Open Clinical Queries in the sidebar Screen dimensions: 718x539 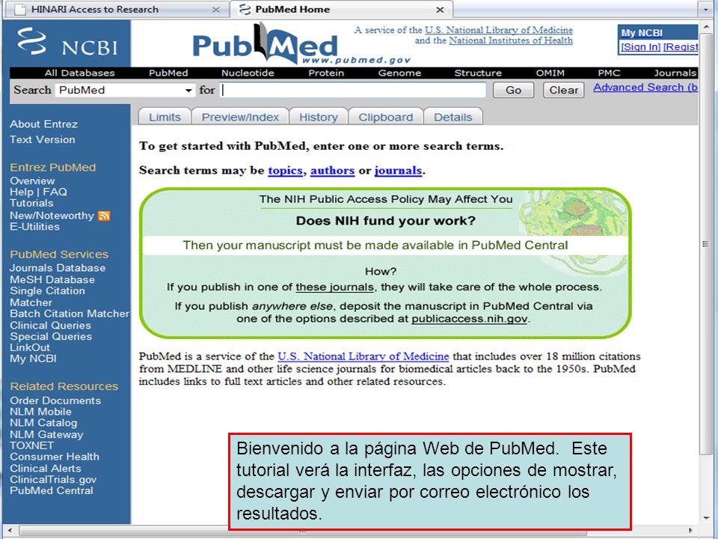click(50, 326)
